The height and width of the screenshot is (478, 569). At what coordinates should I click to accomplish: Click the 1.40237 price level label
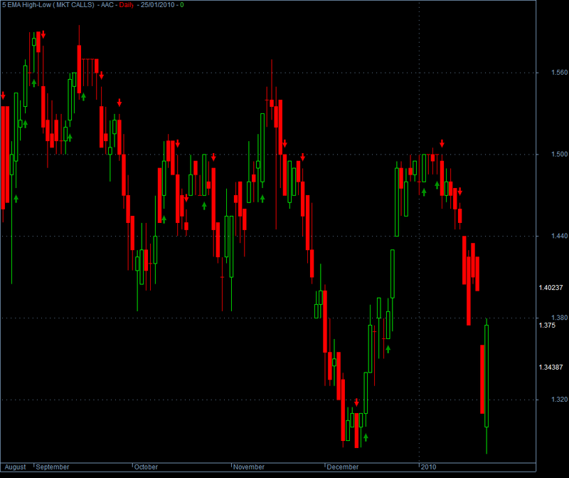point(551,288)
